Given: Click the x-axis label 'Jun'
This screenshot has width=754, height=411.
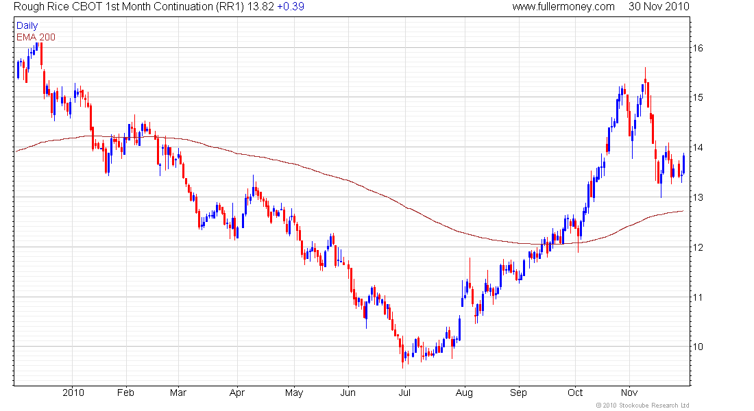Looking at the screenshot, I should click(348, 393).
